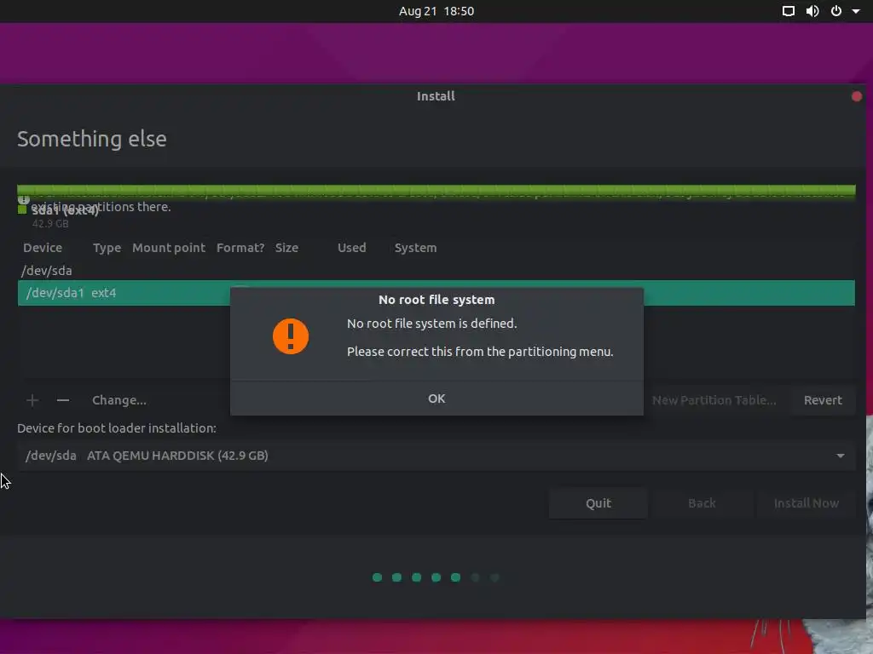
Task: Click the Type column header
Action: tap(107, 248)
